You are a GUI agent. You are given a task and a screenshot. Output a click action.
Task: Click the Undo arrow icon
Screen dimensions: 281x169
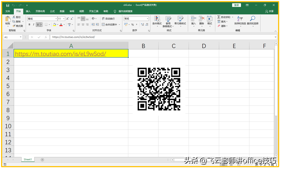pos(13,5)
